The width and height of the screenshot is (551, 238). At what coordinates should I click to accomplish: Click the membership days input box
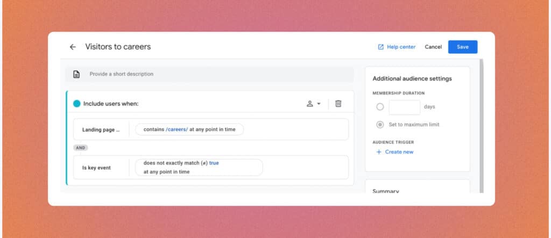[x=405, y=107]
